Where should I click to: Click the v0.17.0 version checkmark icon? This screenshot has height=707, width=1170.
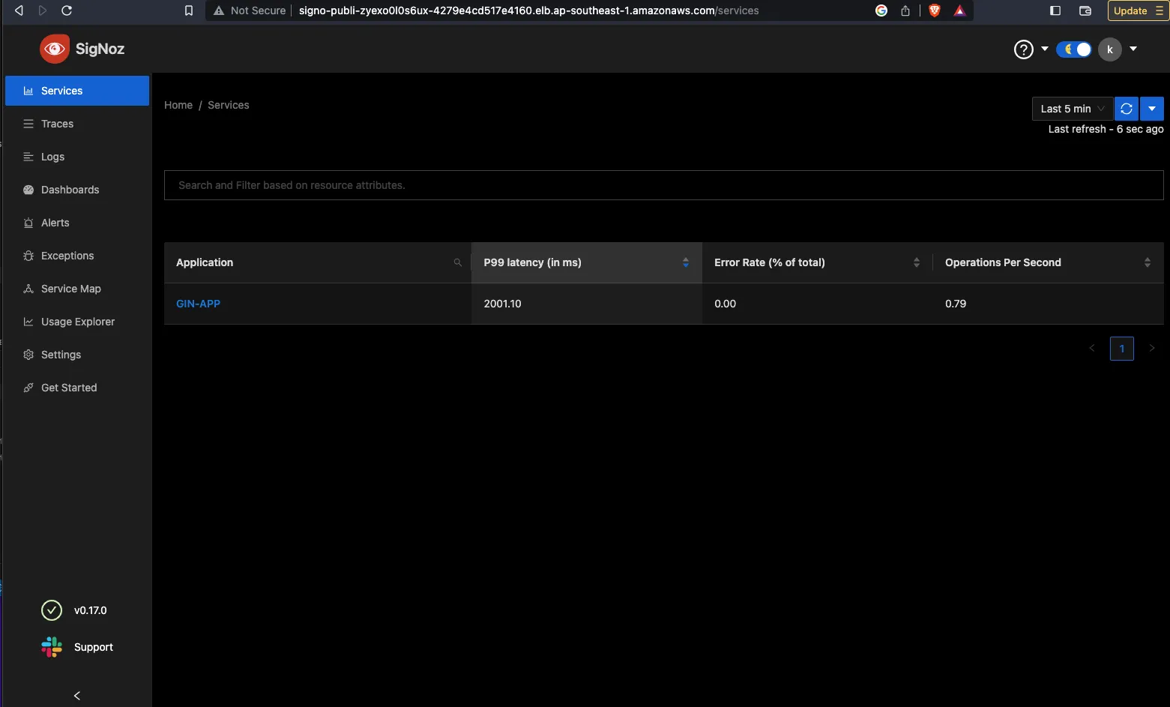click(52, 610)
